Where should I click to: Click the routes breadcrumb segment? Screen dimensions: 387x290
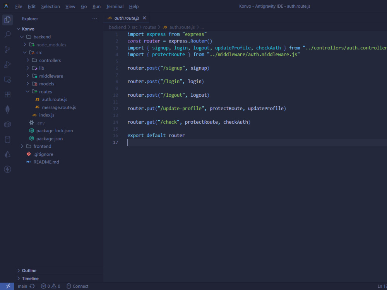149,27
